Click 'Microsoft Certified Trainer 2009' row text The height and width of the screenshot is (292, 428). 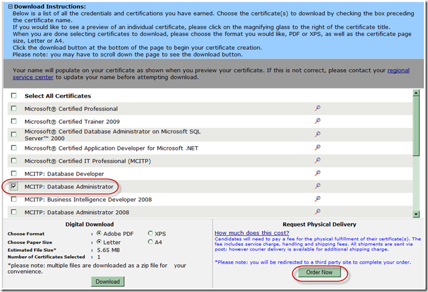click(72, 121)
